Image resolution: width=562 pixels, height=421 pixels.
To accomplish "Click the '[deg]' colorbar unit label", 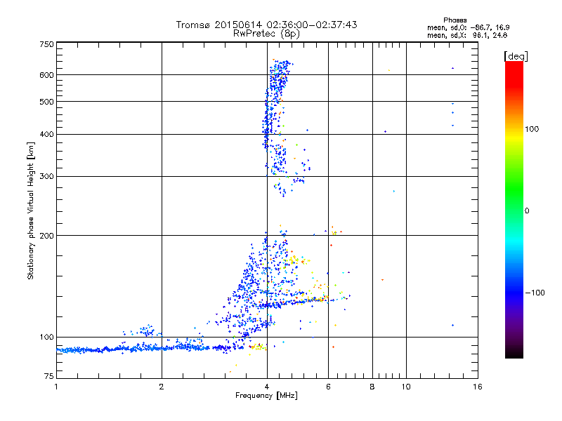I will [x=516, y=56].
